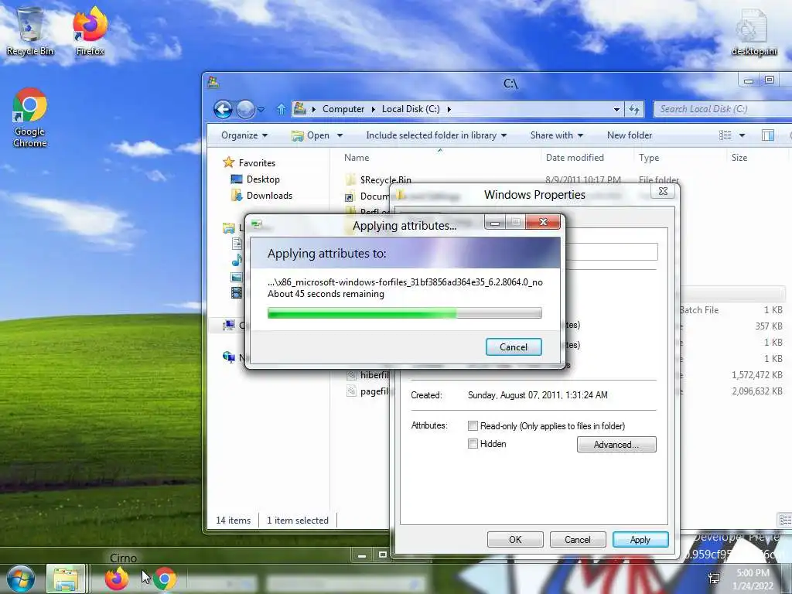
Task: Open the Start menu orb
Action: tap(21, 579)
